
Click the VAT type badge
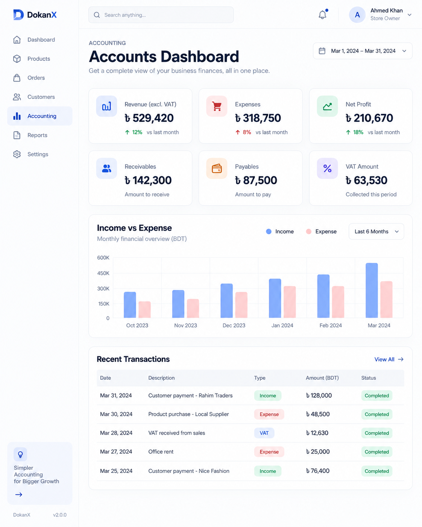[x=264, y=433]
